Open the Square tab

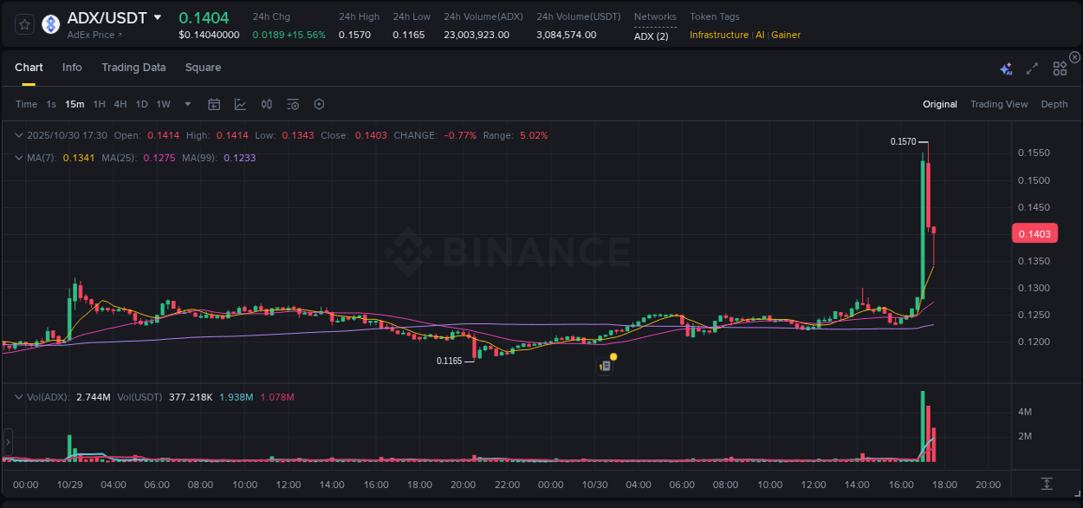(x=203, y=67)
